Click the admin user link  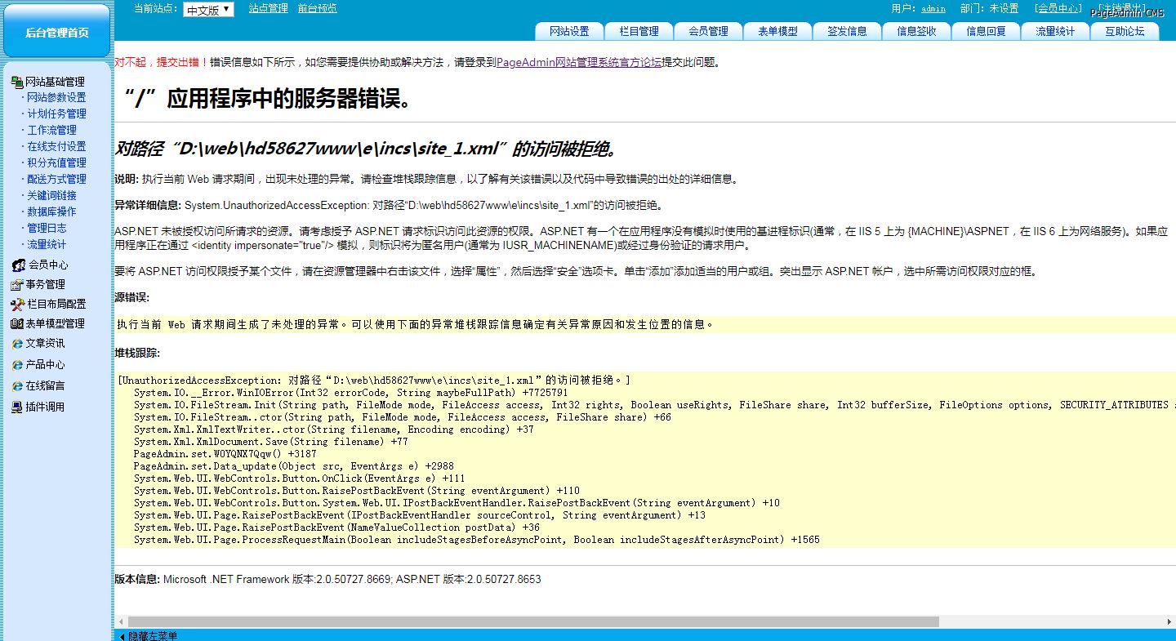point(933,9)
